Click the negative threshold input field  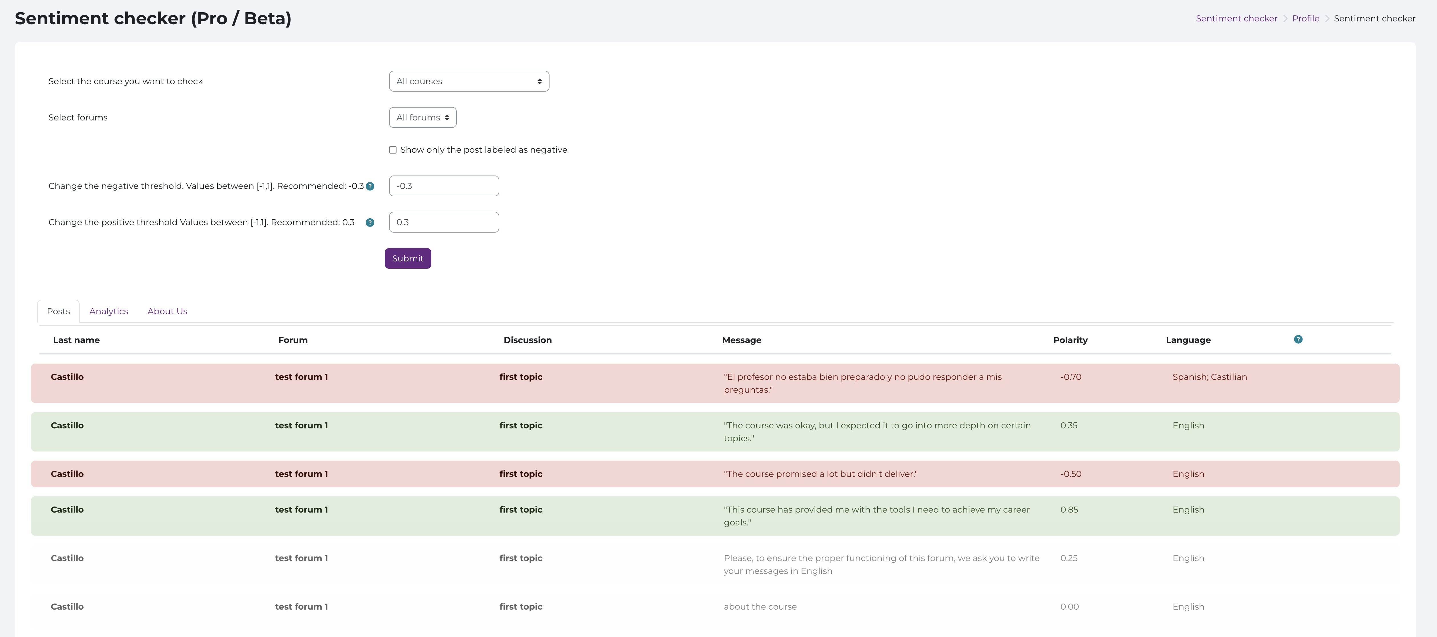pyautogui.click(x=444, y=186)
